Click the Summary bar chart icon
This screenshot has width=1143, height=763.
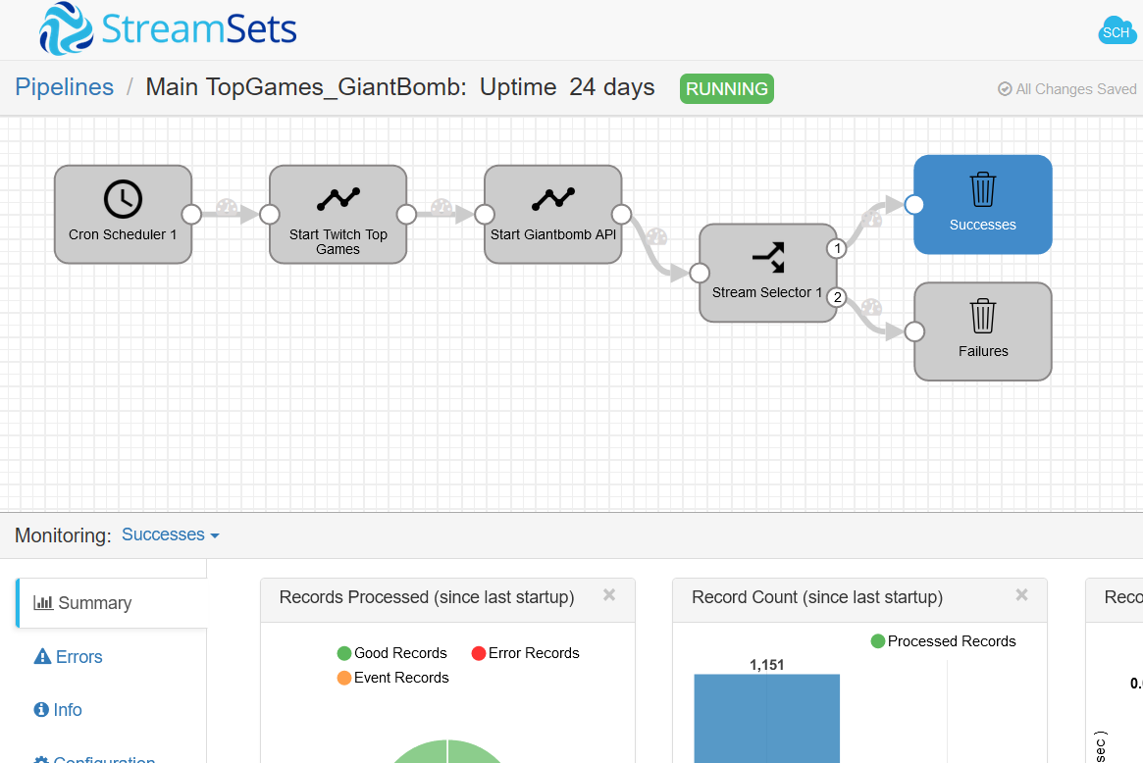pos(43,603)
